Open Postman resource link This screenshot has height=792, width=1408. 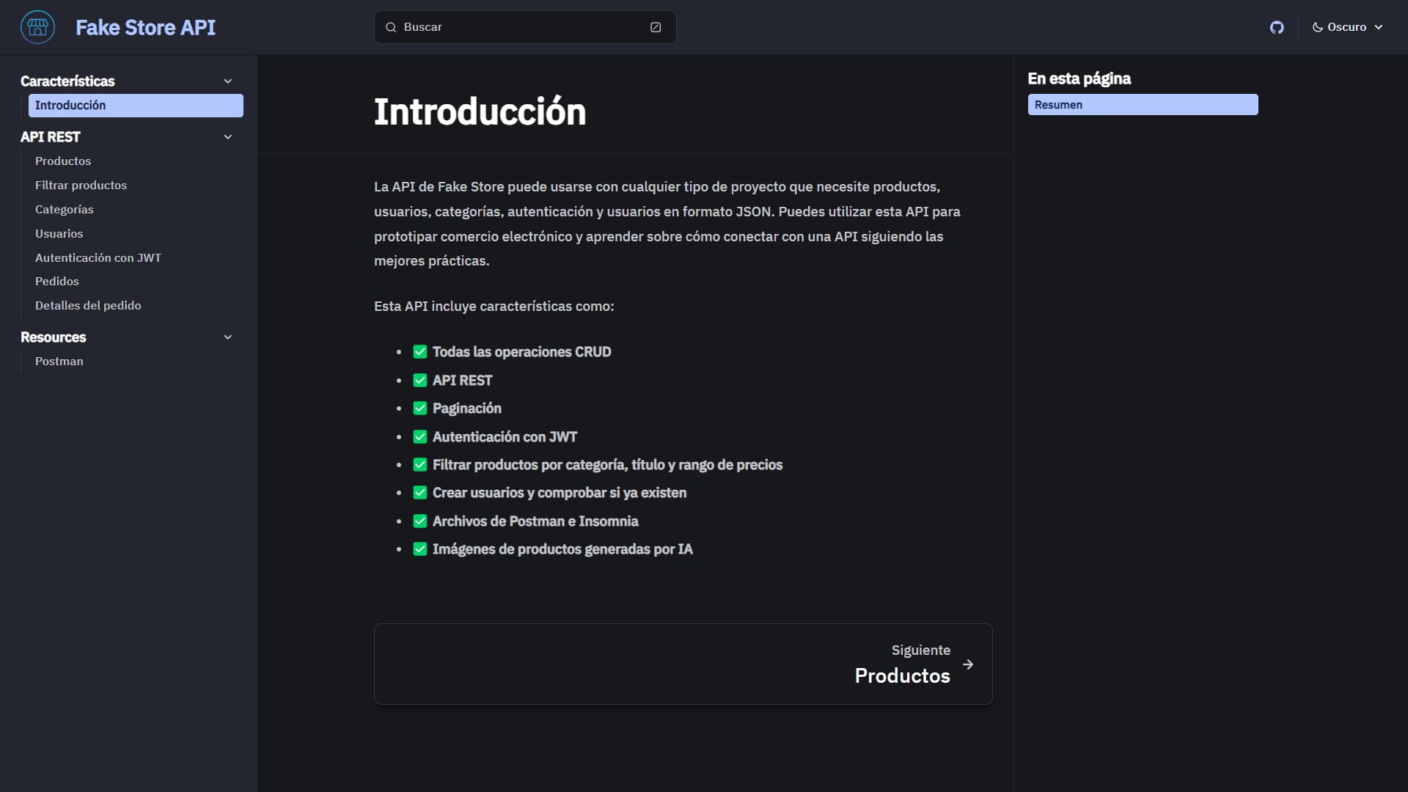tap(59, 362)
